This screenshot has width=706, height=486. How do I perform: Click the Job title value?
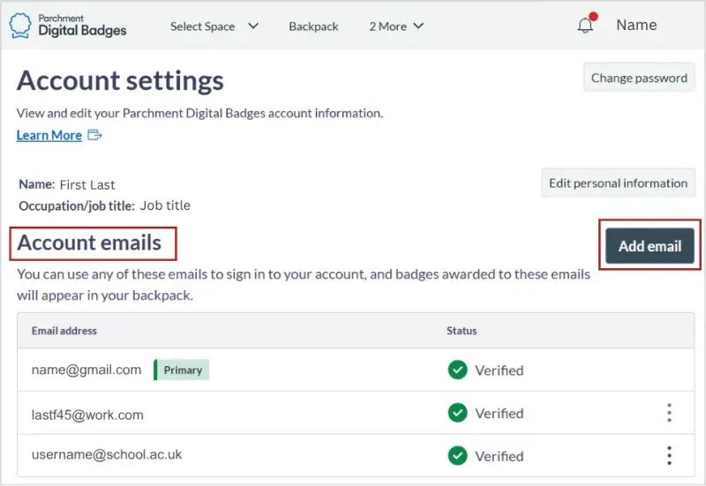point(165,206)
